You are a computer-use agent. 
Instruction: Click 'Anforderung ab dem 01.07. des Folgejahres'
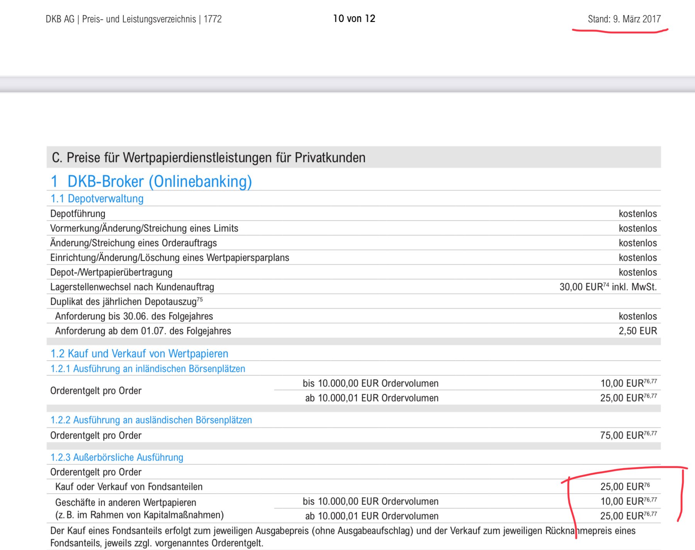[x=143, y=331]
